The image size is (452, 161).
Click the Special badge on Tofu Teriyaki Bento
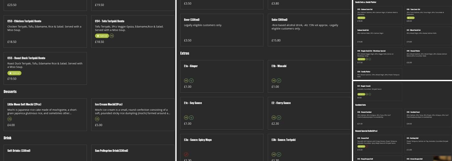102,36
